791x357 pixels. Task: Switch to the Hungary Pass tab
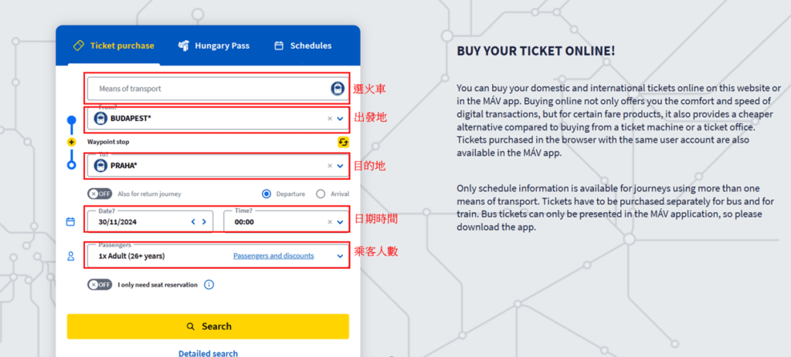213,45
